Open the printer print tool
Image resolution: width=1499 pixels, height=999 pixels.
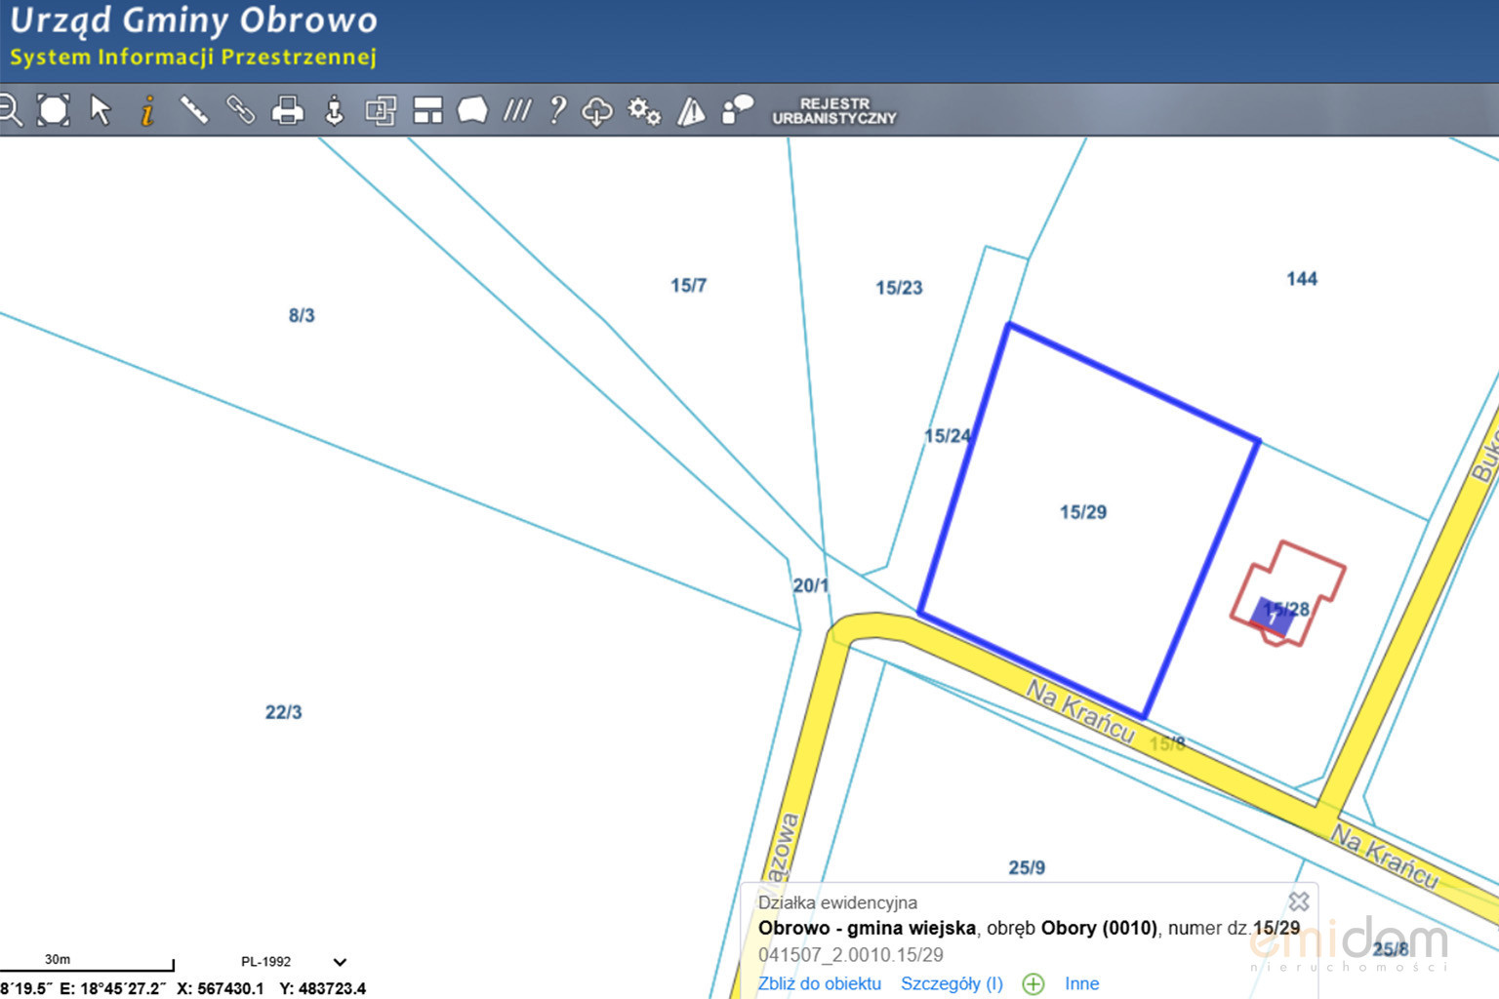coord(287,110)
